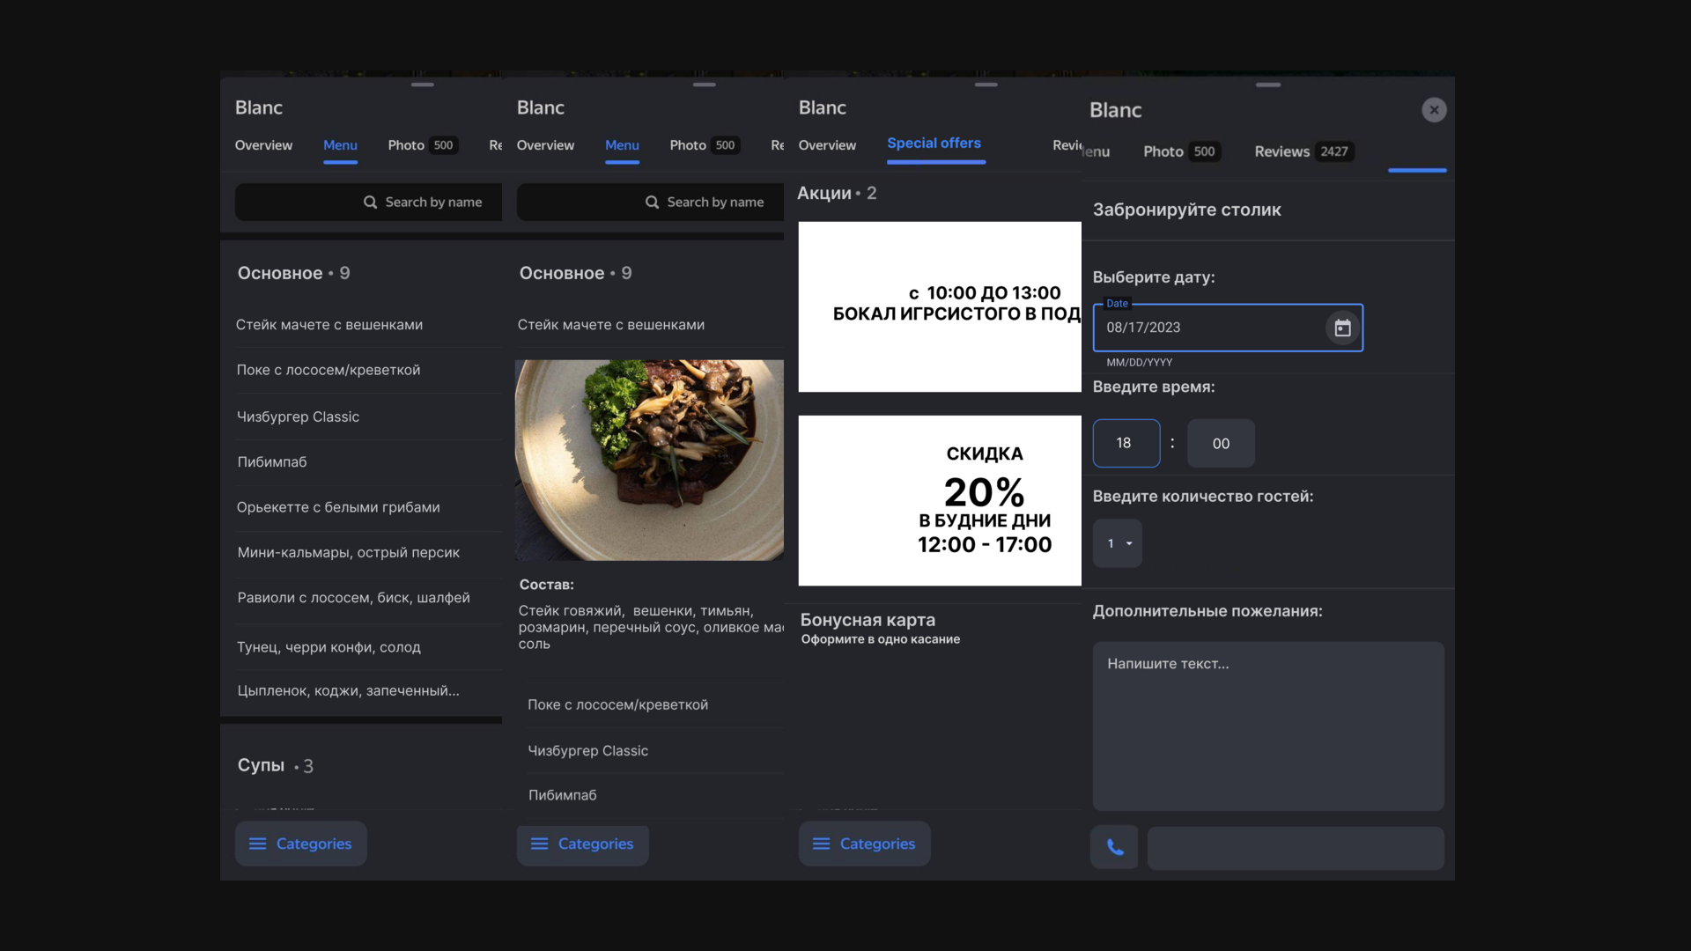The height and width of the screenshot is (951, 1691).
Task: Click the minutes field showing 00
Action: (x=1221, y=444)
